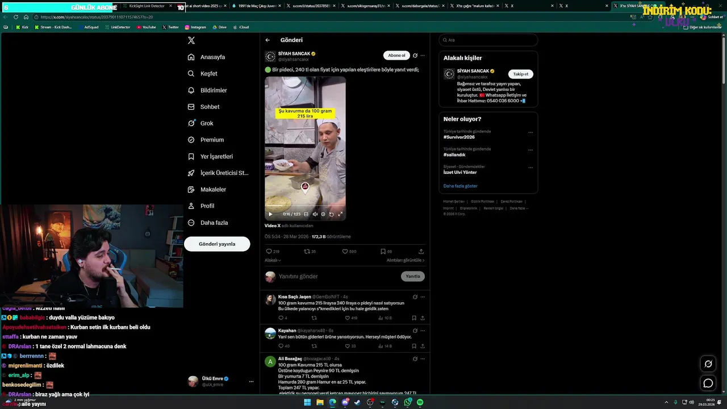Mute the video sound
727x409 pixels.
[x=315, y=214]
